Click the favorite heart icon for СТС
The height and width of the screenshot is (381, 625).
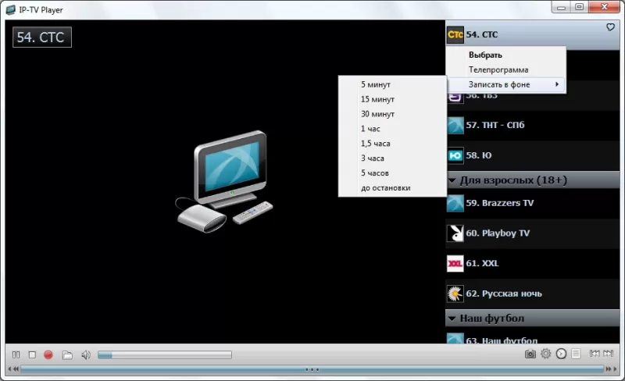coord(610,27)
